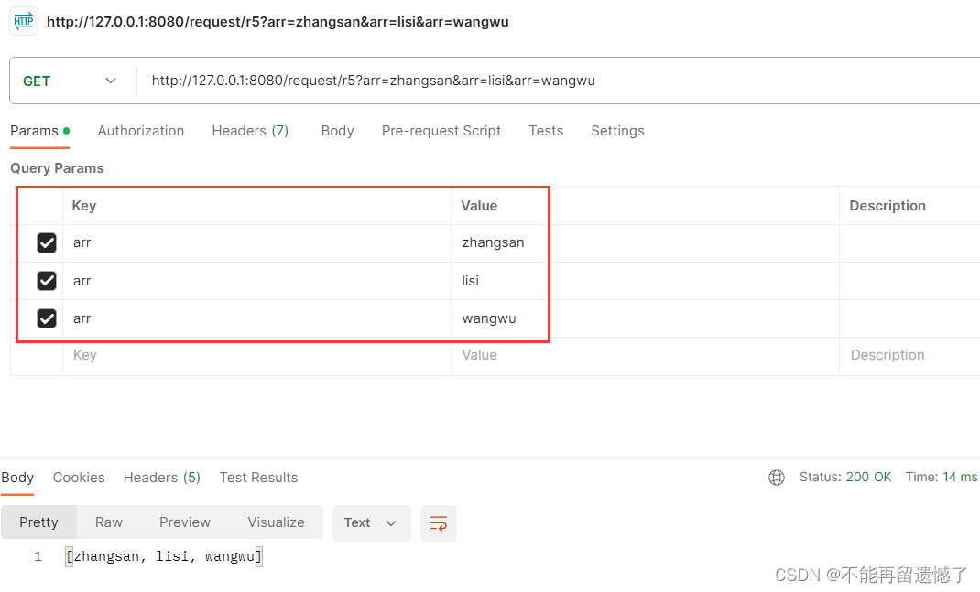The height and width of the screenshot is (592, 980).
Task: Click the lisi value cell
Action: coord(645,281)
